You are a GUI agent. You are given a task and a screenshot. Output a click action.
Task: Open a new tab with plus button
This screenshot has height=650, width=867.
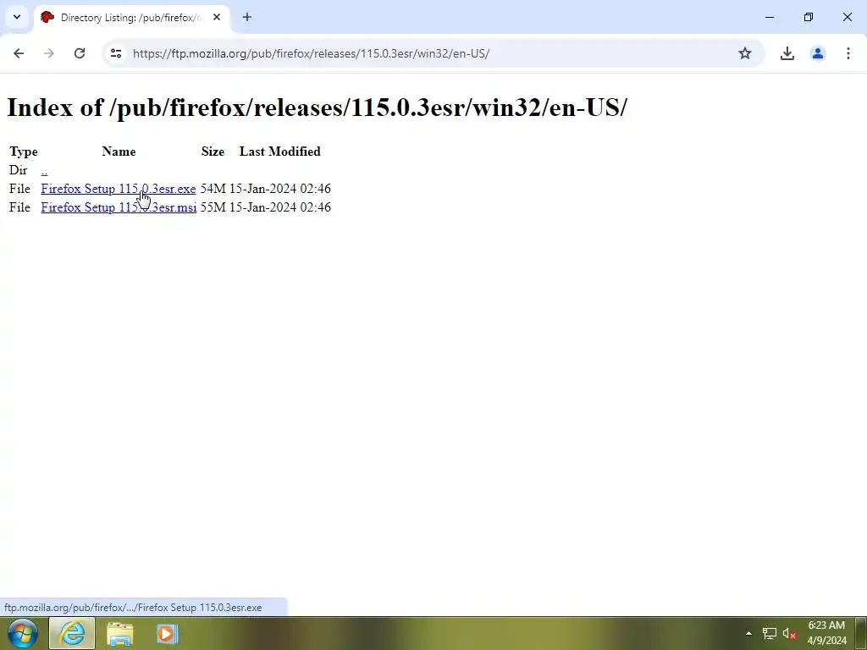pos(247,17)
